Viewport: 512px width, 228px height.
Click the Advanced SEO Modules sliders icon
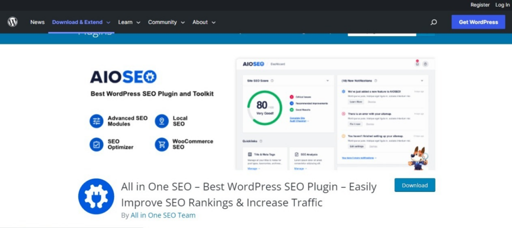96,121
